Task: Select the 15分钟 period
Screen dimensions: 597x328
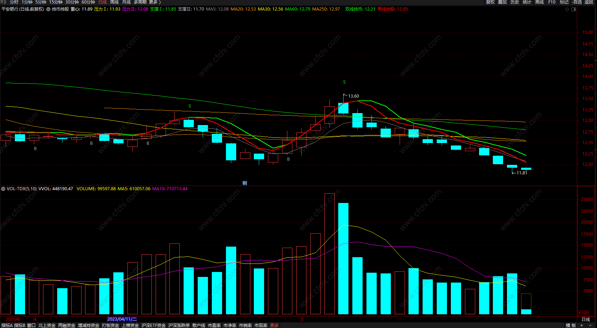Action: coord(56,2)
